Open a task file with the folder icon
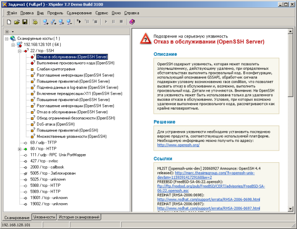The image size is (297, 229). pos(17,22)
